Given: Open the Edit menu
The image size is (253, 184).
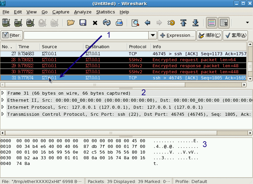Looking at the screenshot, I should tap(18, 12).
